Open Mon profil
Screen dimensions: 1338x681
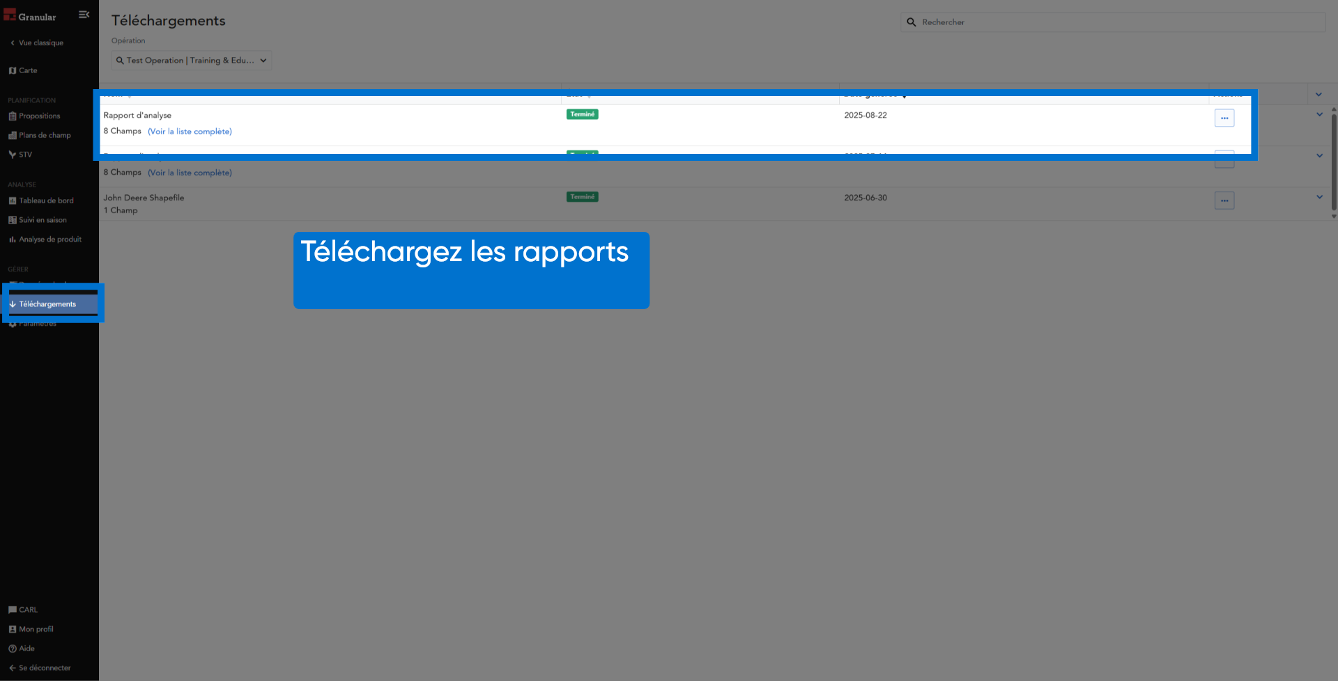(31, 629)
